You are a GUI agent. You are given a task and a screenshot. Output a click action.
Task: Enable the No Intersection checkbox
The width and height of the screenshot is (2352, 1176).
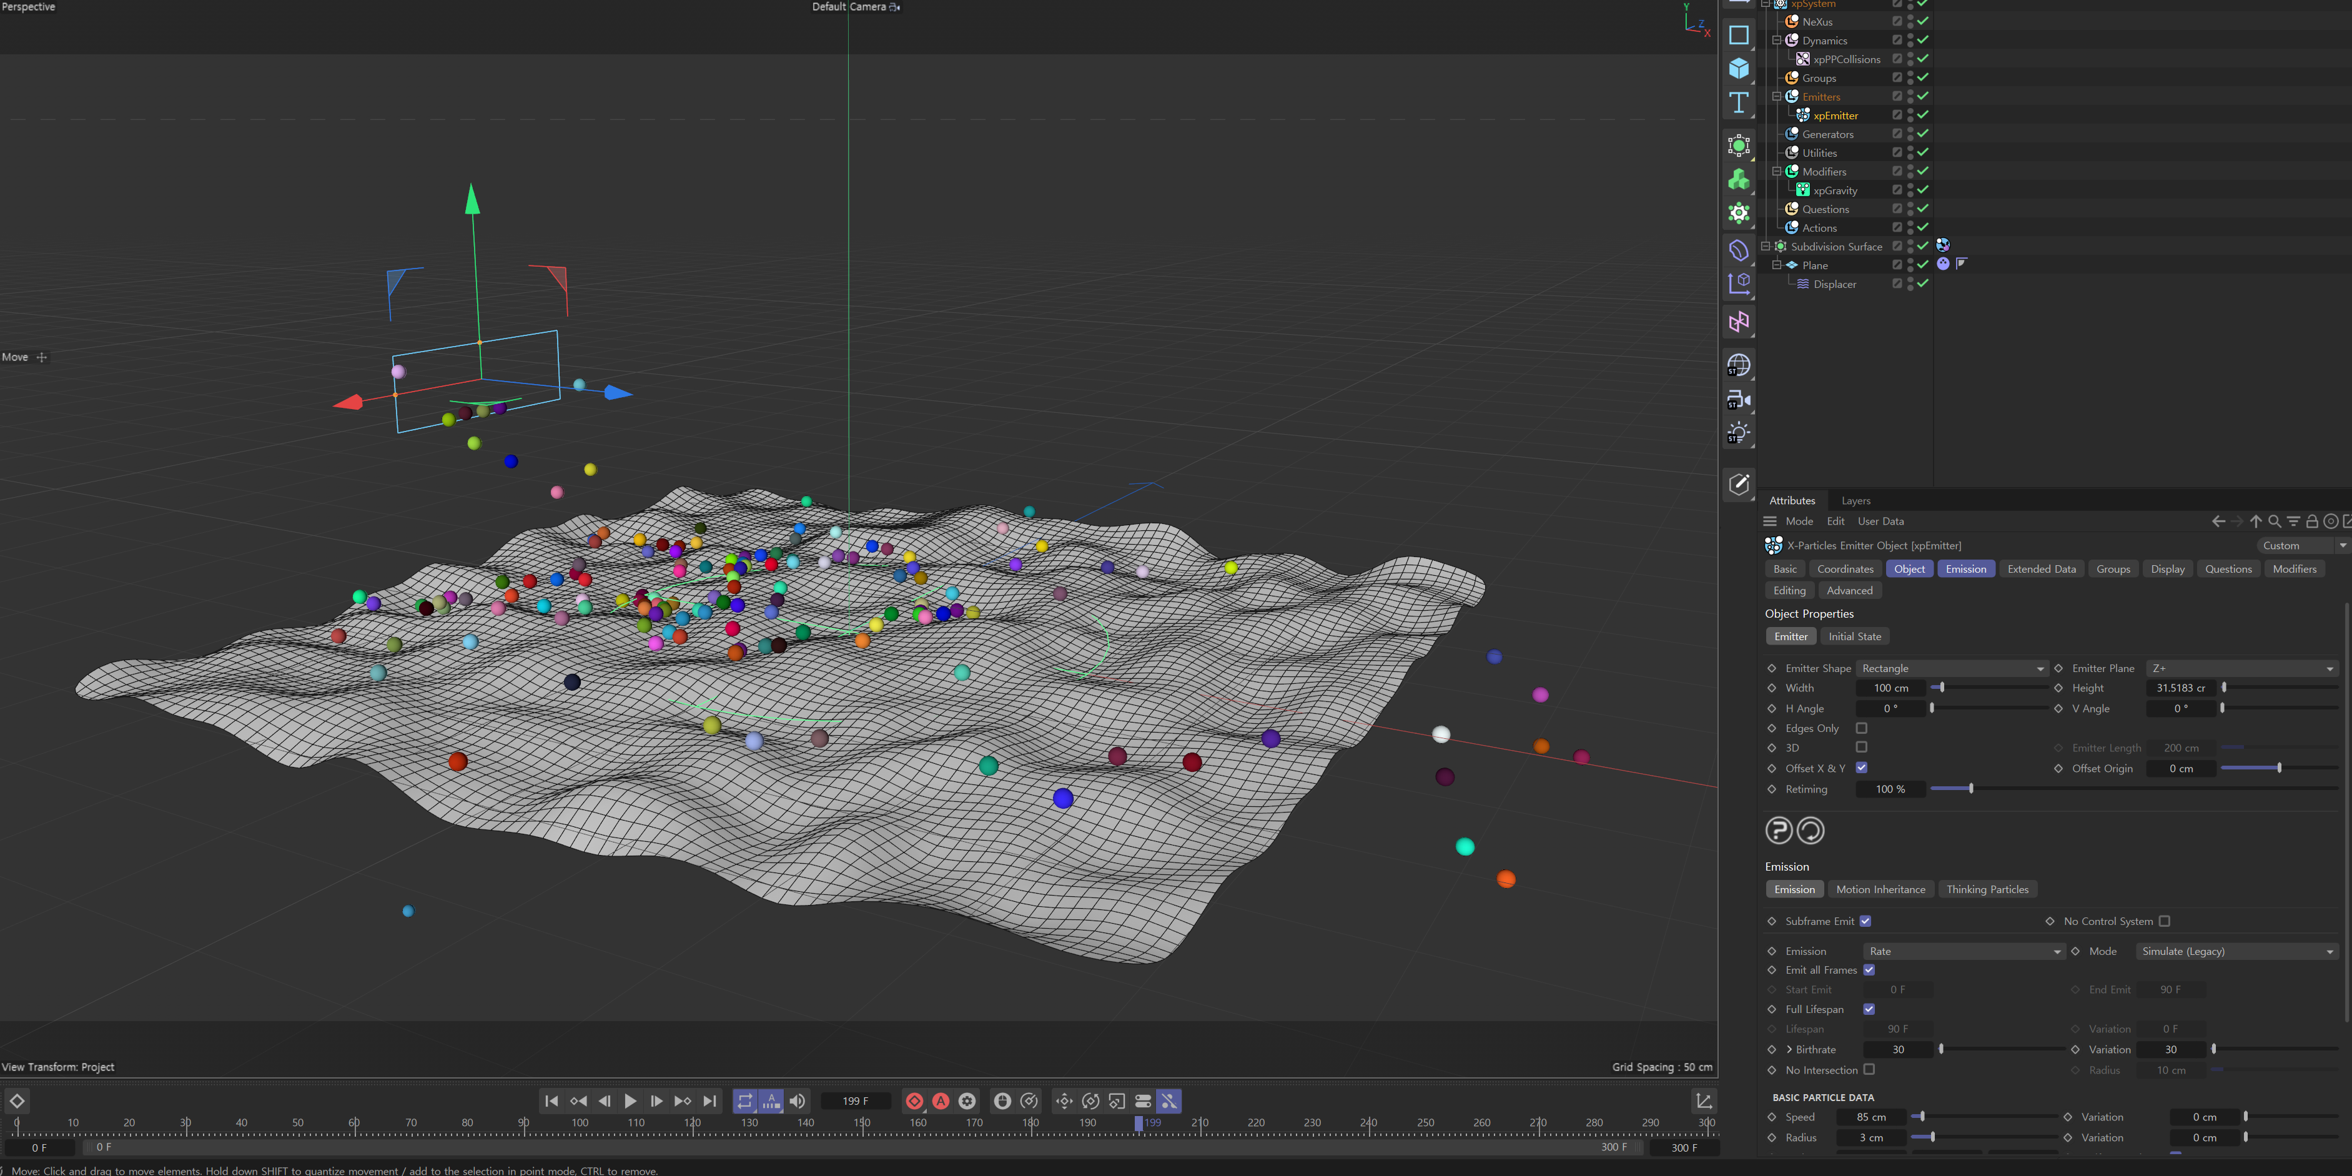(1869, 1069)
